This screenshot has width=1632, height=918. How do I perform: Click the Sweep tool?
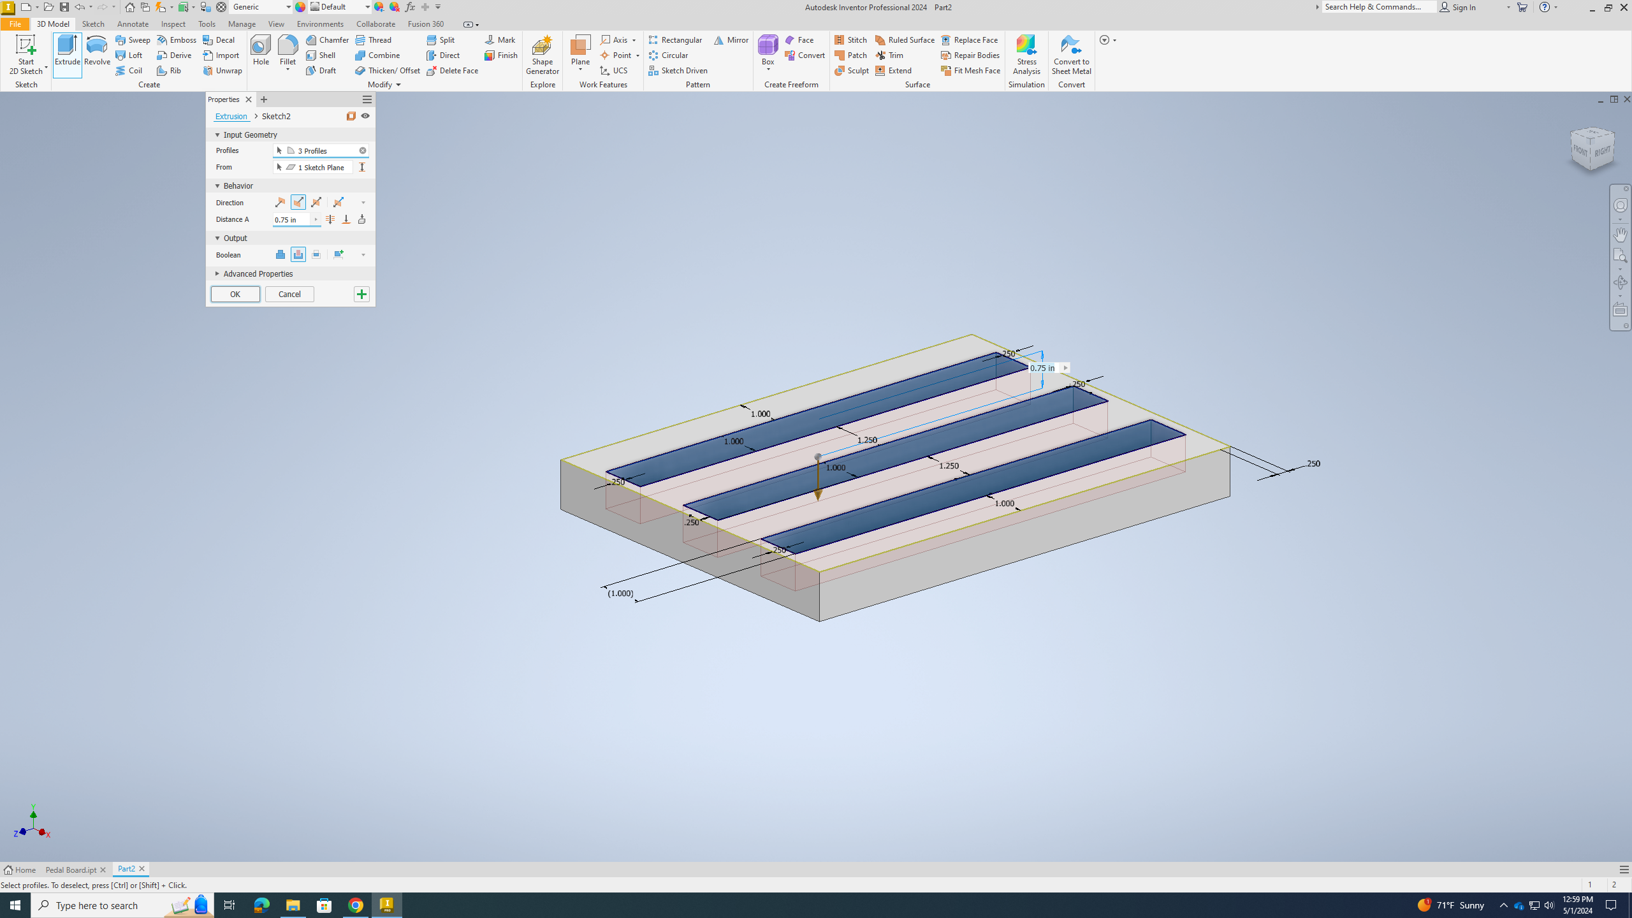point(133,40)
